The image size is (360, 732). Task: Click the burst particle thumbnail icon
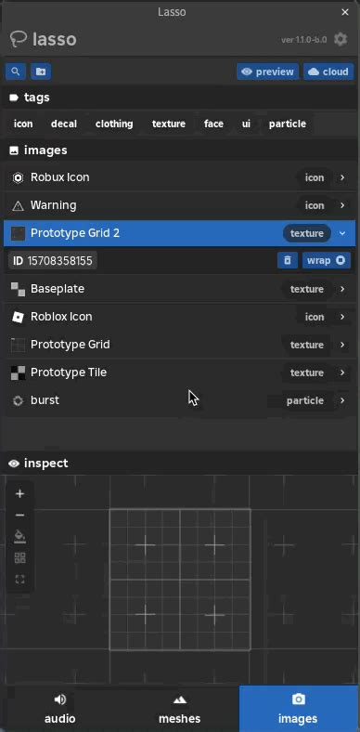[x=18, y=400]
